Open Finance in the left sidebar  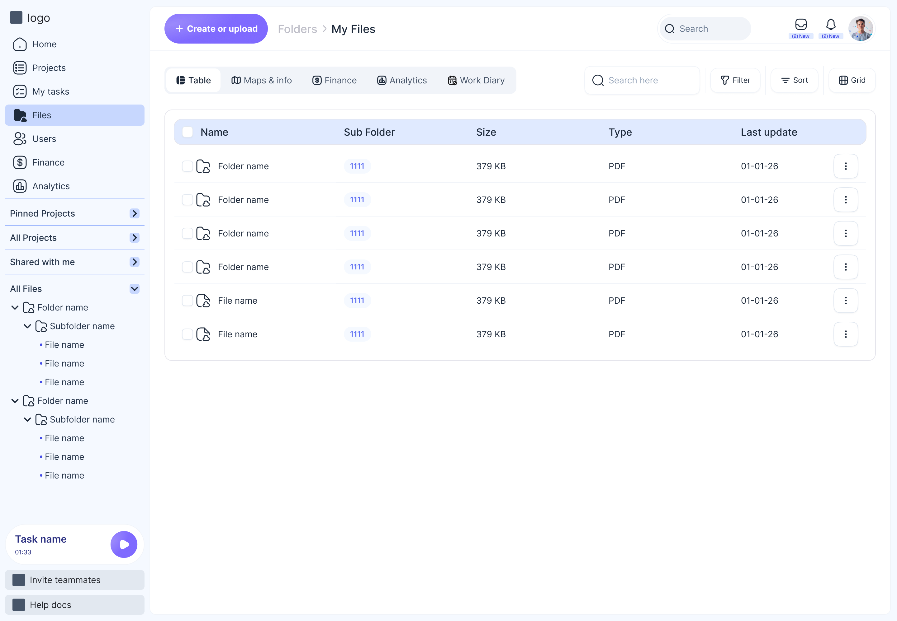point(74,163)
